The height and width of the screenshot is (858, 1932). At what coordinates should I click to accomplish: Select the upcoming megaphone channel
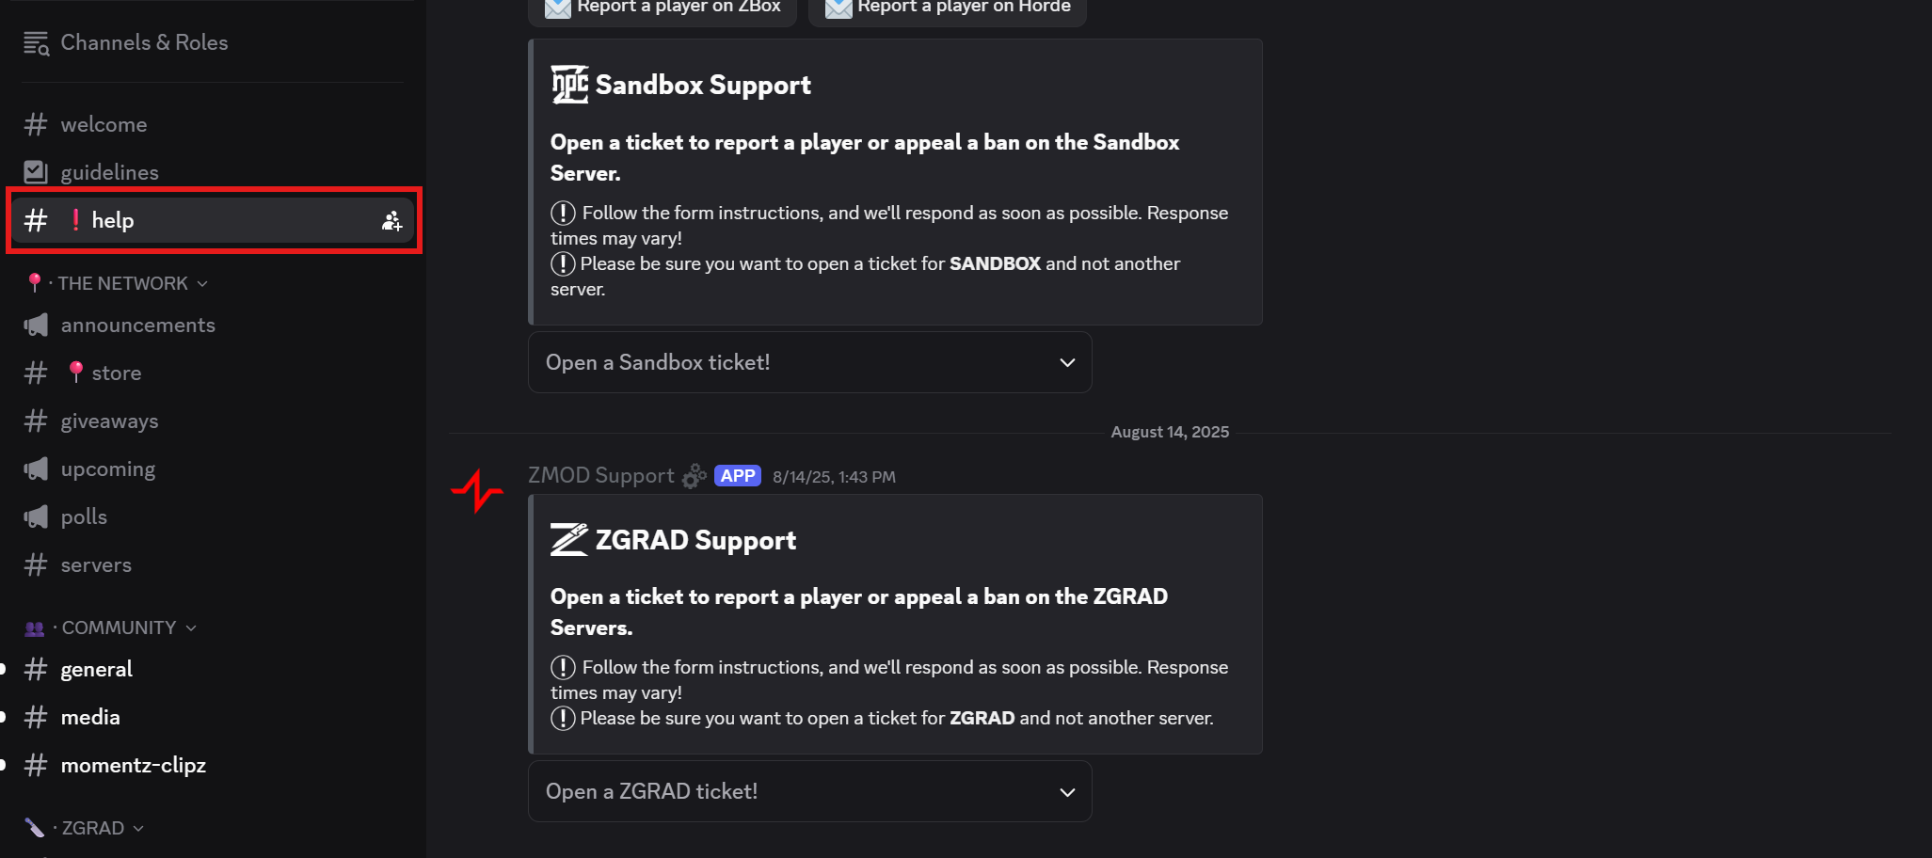(x=107, y=469)
